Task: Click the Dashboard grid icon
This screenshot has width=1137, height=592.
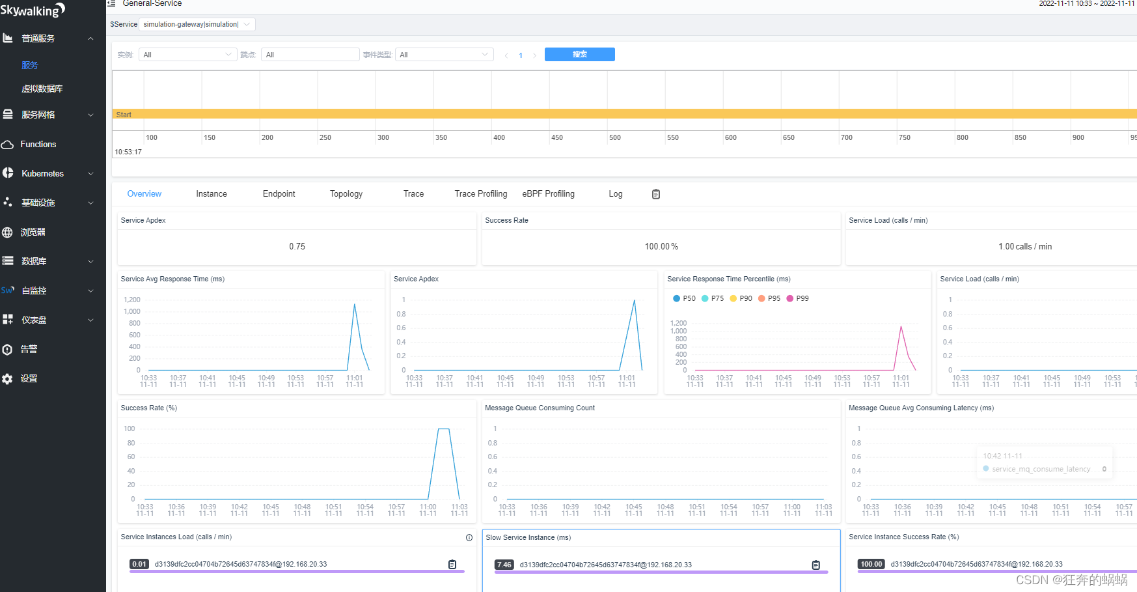Action: (x=8, y=320)
